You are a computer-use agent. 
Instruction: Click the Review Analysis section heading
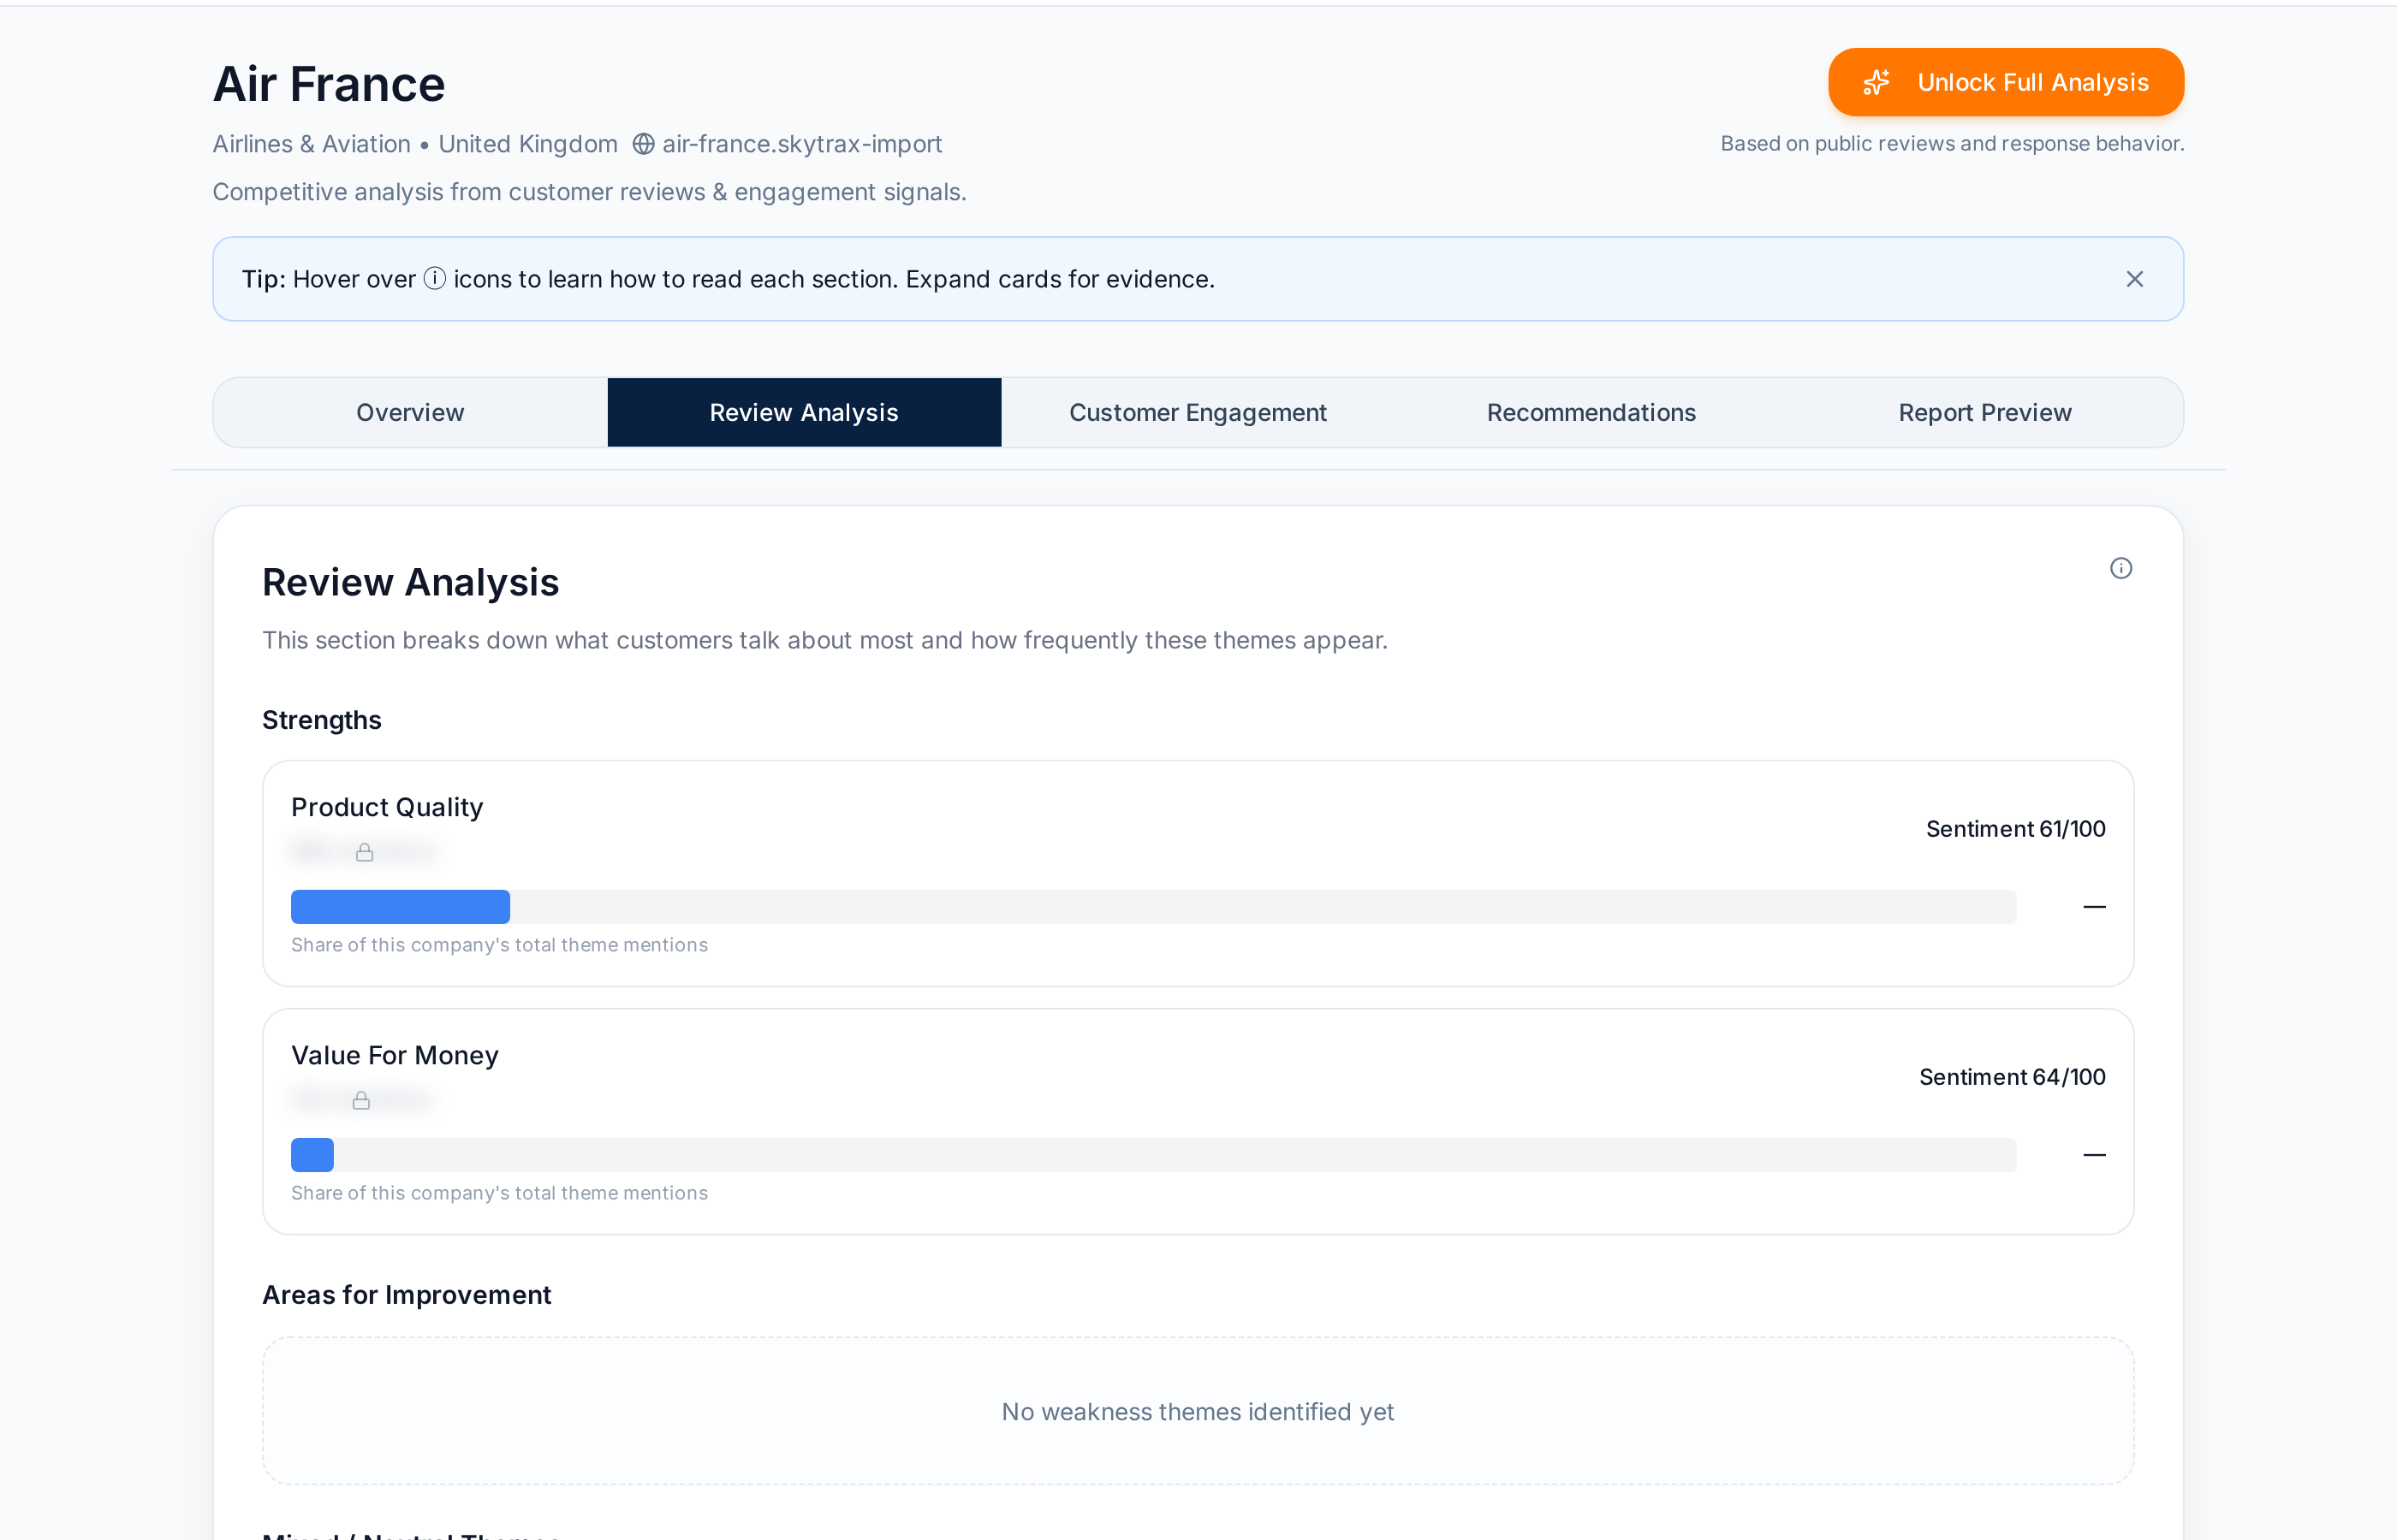click(410, 582)
